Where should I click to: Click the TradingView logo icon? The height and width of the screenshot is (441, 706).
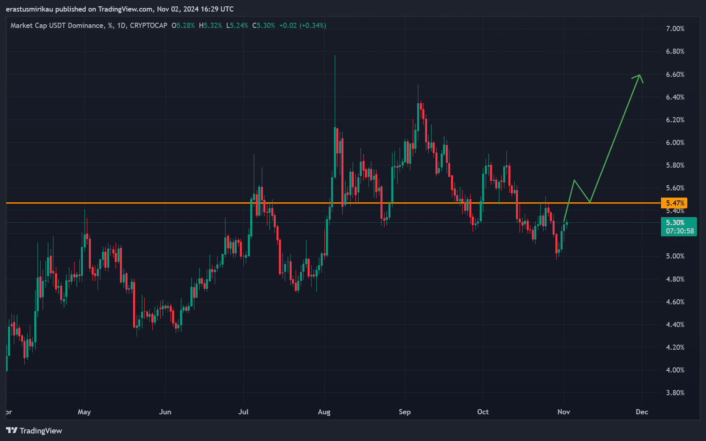pyautogui.click(x=12, y=430)
